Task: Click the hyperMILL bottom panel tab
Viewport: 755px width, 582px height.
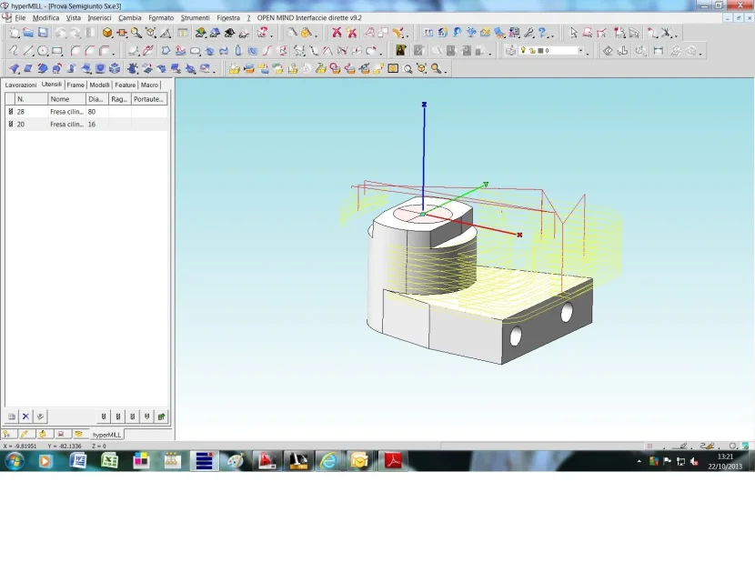Action: 106,435
